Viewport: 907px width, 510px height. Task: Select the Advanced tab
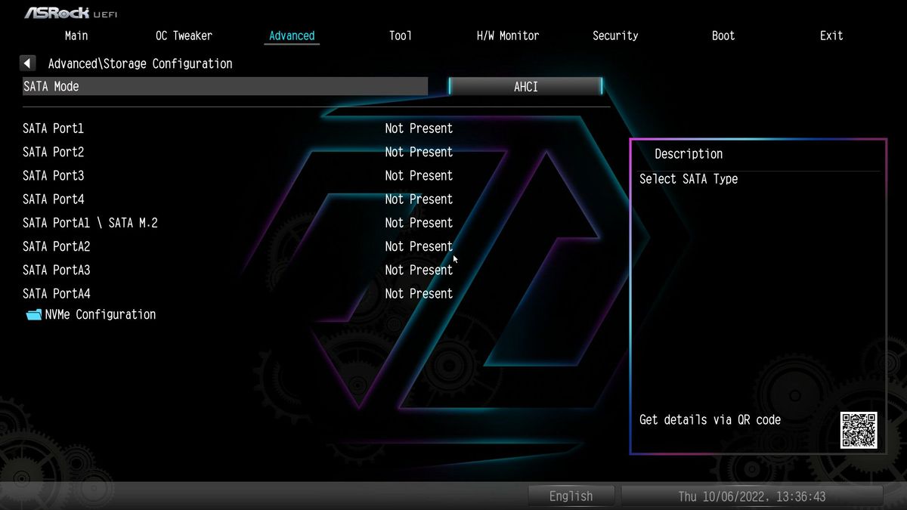pyautogui.click(x=292, y=36)
